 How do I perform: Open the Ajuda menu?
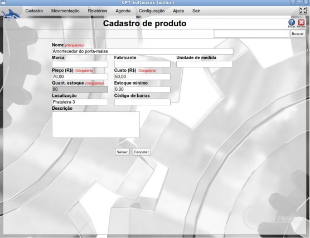(178, 11)
